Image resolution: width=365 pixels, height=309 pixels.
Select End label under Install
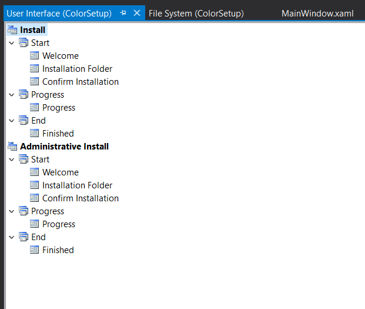38,121
